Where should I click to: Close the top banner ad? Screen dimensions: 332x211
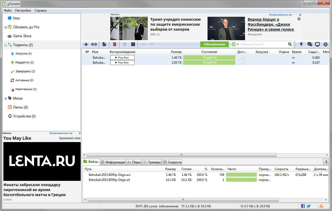coord(300,15)
